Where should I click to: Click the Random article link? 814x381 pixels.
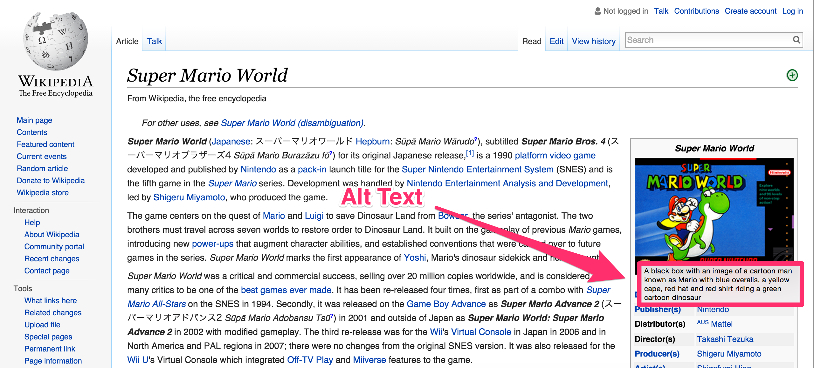tap(42, 169)
